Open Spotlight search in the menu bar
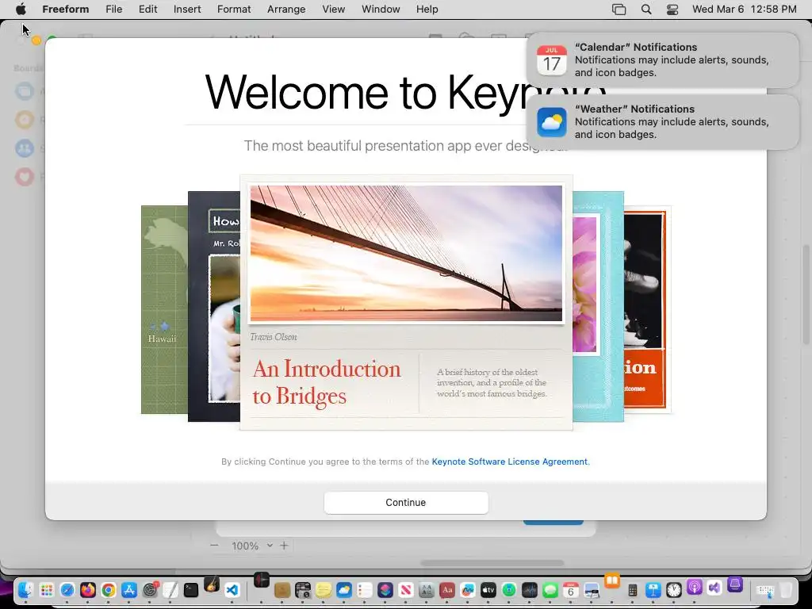Image resolution: width=812 pixels, height=609 pixels. pos(645,10)
